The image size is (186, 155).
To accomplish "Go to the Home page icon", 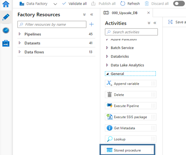I will point(6,4).
